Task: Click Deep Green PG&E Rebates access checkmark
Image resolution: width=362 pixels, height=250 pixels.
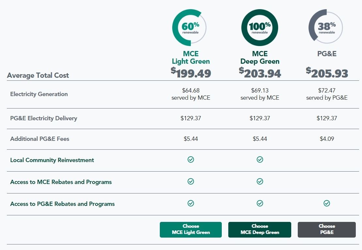Action: click(x=260, y=203)
